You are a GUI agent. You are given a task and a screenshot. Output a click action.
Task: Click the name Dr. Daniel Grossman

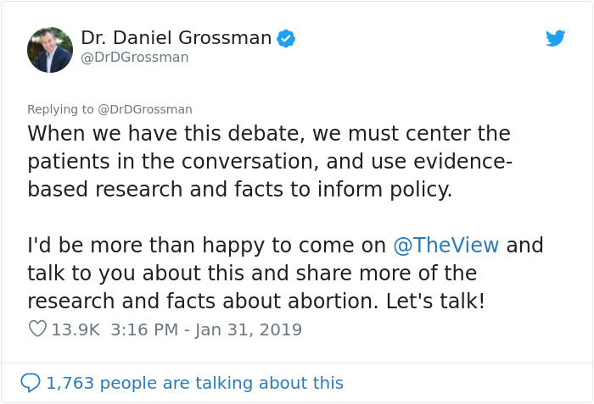point(177,38)
